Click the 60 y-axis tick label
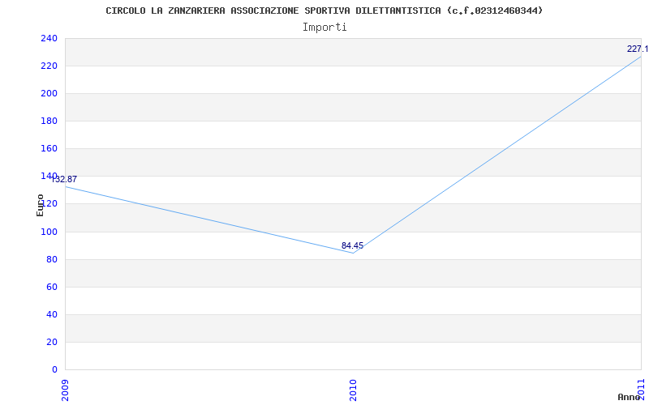Viewport: 649px width, 405px height. point(52,288)
